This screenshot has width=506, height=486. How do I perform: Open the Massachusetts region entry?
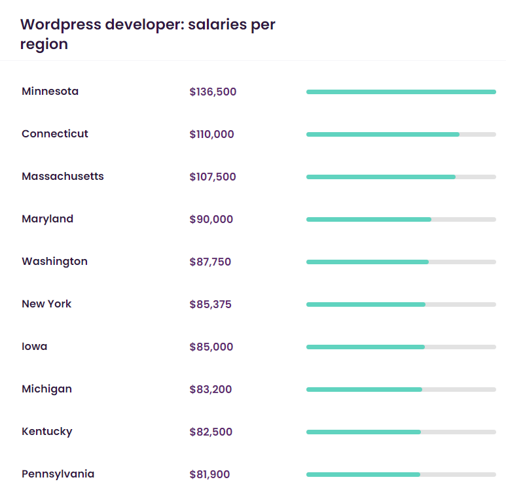62,177
